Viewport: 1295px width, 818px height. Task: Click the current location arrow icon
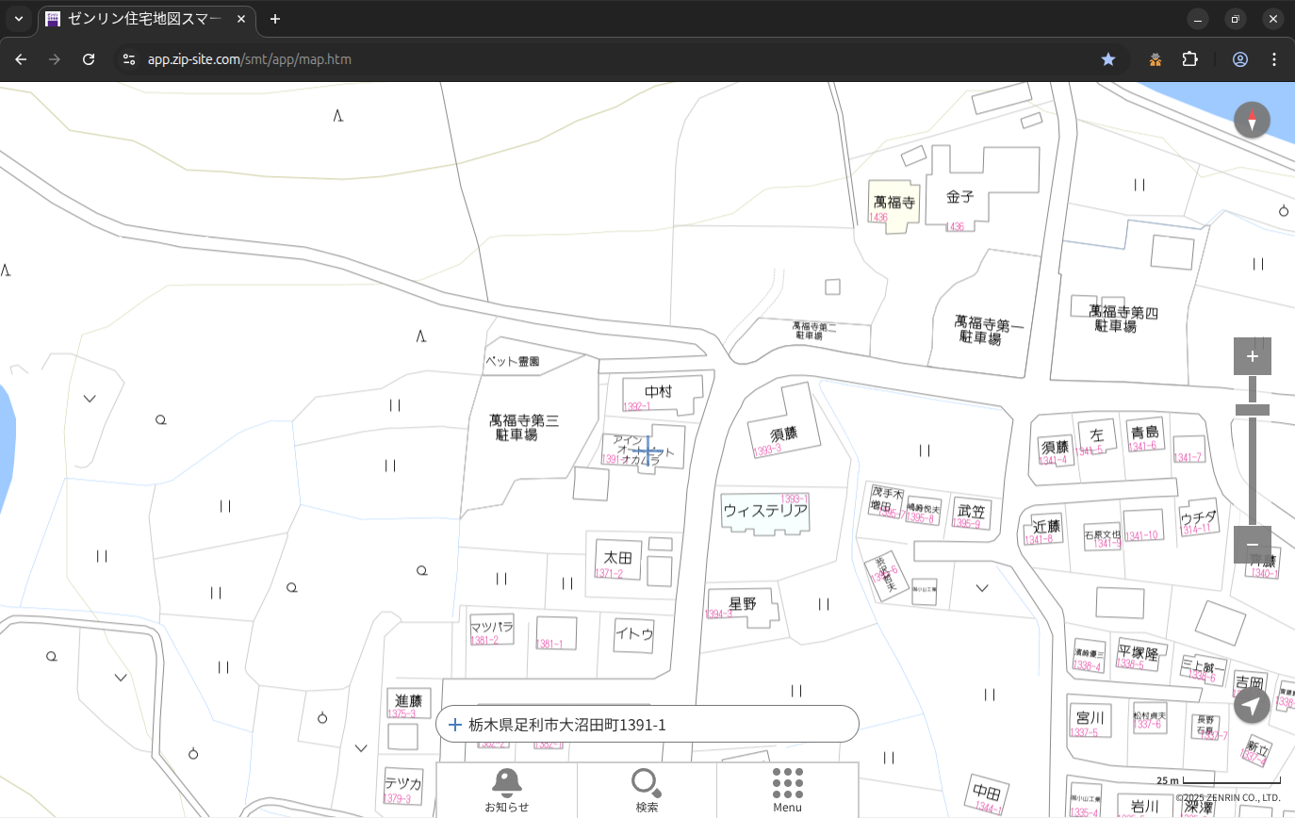[x=1252, y=705]
